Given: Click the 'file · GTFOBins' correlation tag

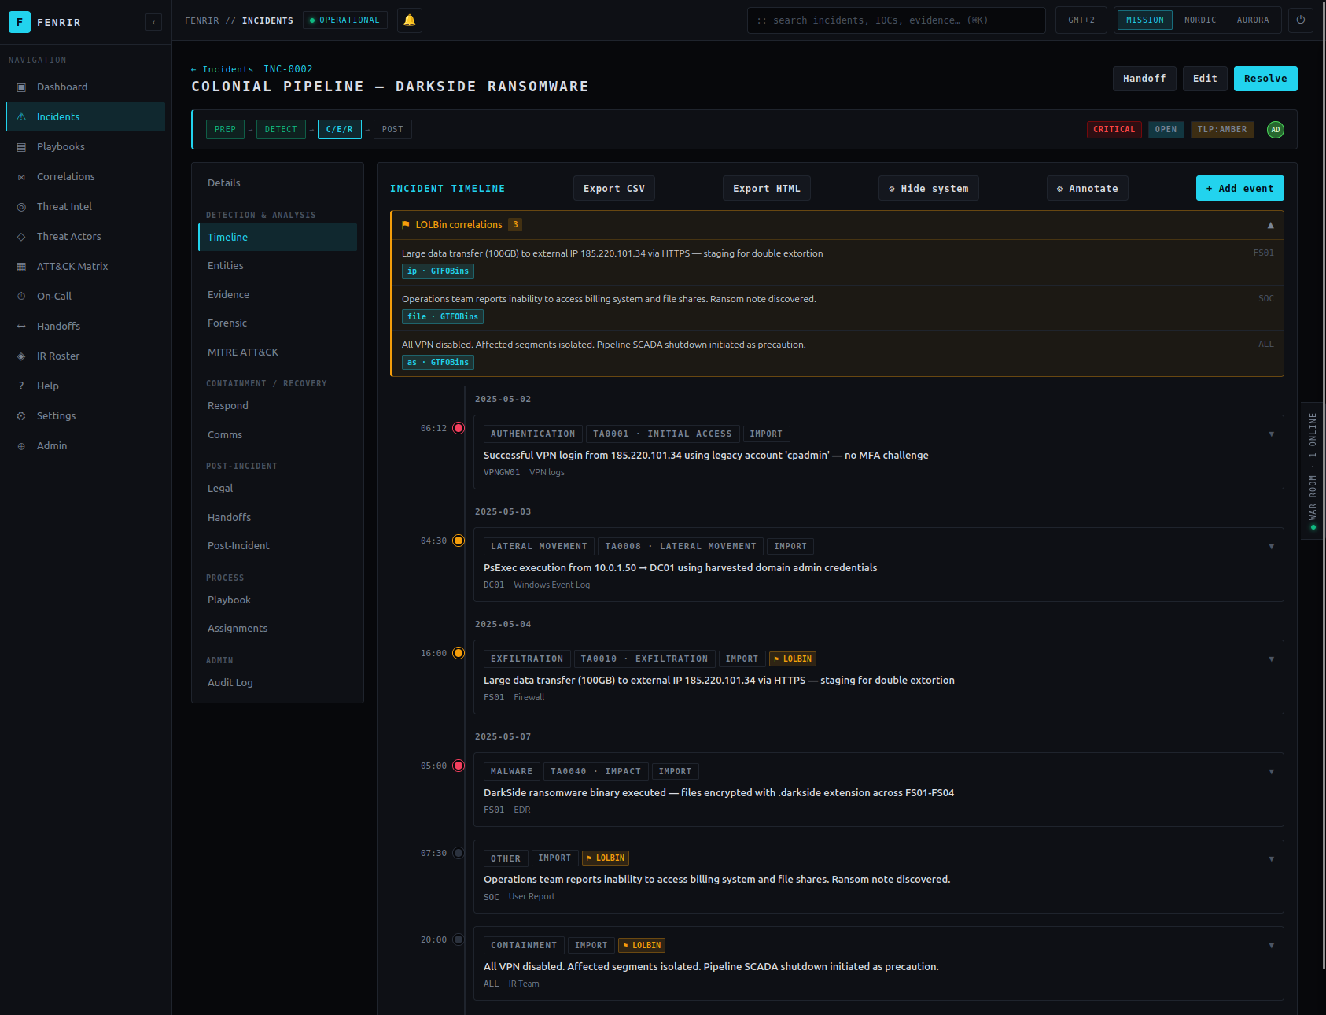Looking at the screenshot, I should (443, 316).
